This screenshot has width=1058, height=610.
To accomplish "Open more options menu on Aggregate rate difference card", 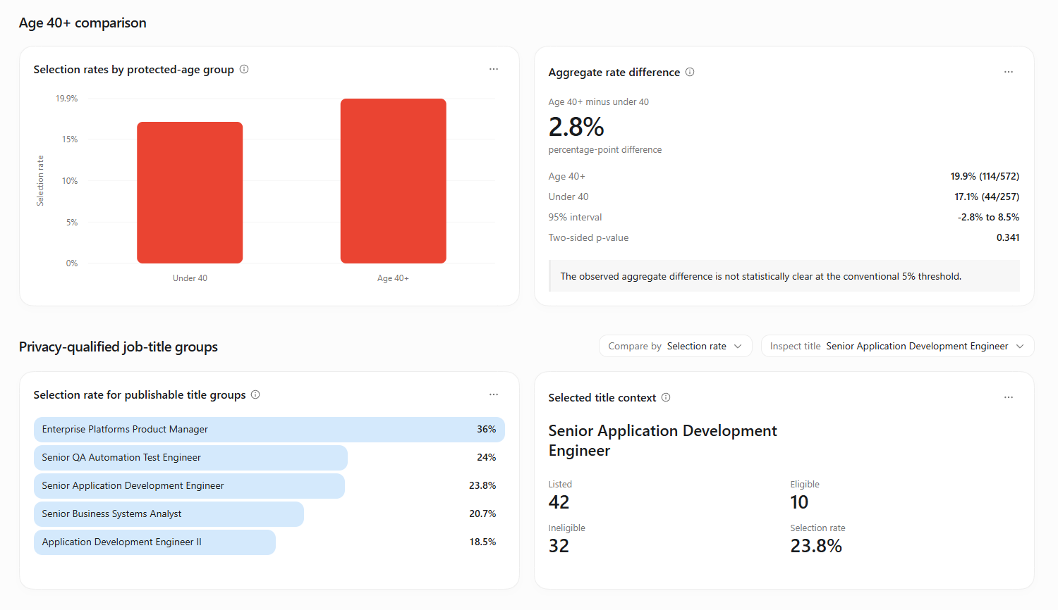I will click(1009, 72).
